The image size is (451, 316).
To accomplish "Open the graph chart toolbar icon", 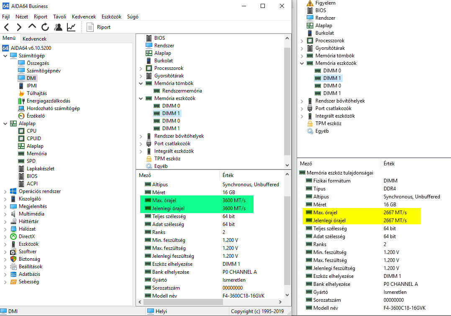I will [x=71, y=27].
